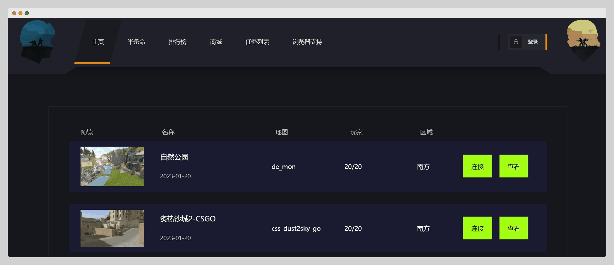Click the 登录 login button
Screen dimensions: 614x265
533,42
